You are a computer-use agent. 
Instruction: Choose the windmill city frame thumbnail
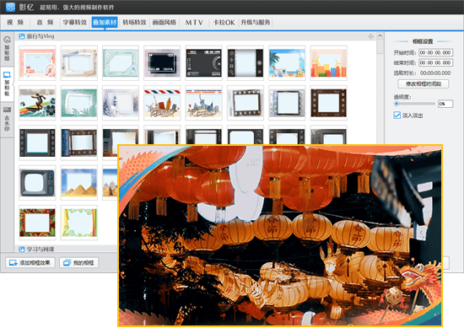[x=328, y=63]
